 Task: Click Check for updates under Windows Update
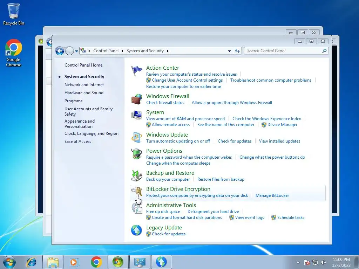235,141
